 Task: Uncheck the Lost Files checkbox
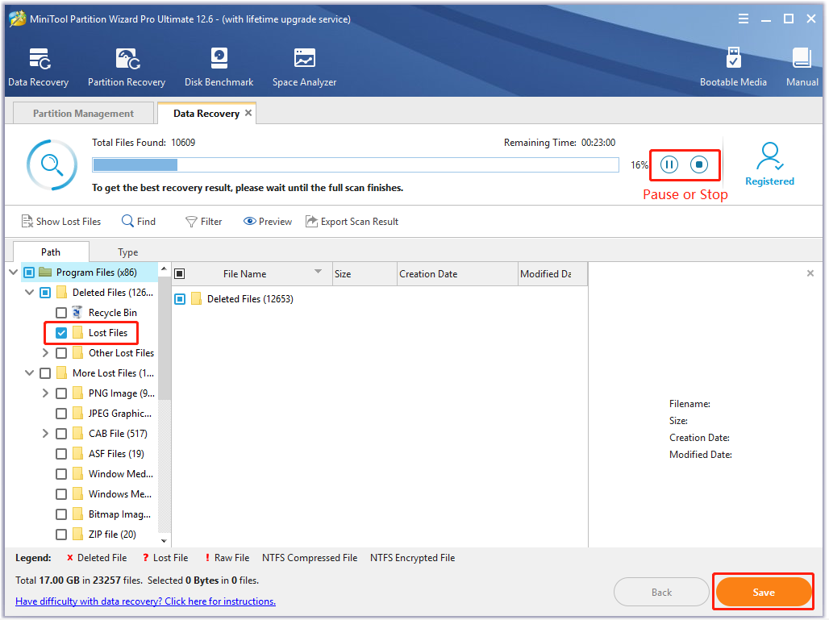tap(61, 332)
